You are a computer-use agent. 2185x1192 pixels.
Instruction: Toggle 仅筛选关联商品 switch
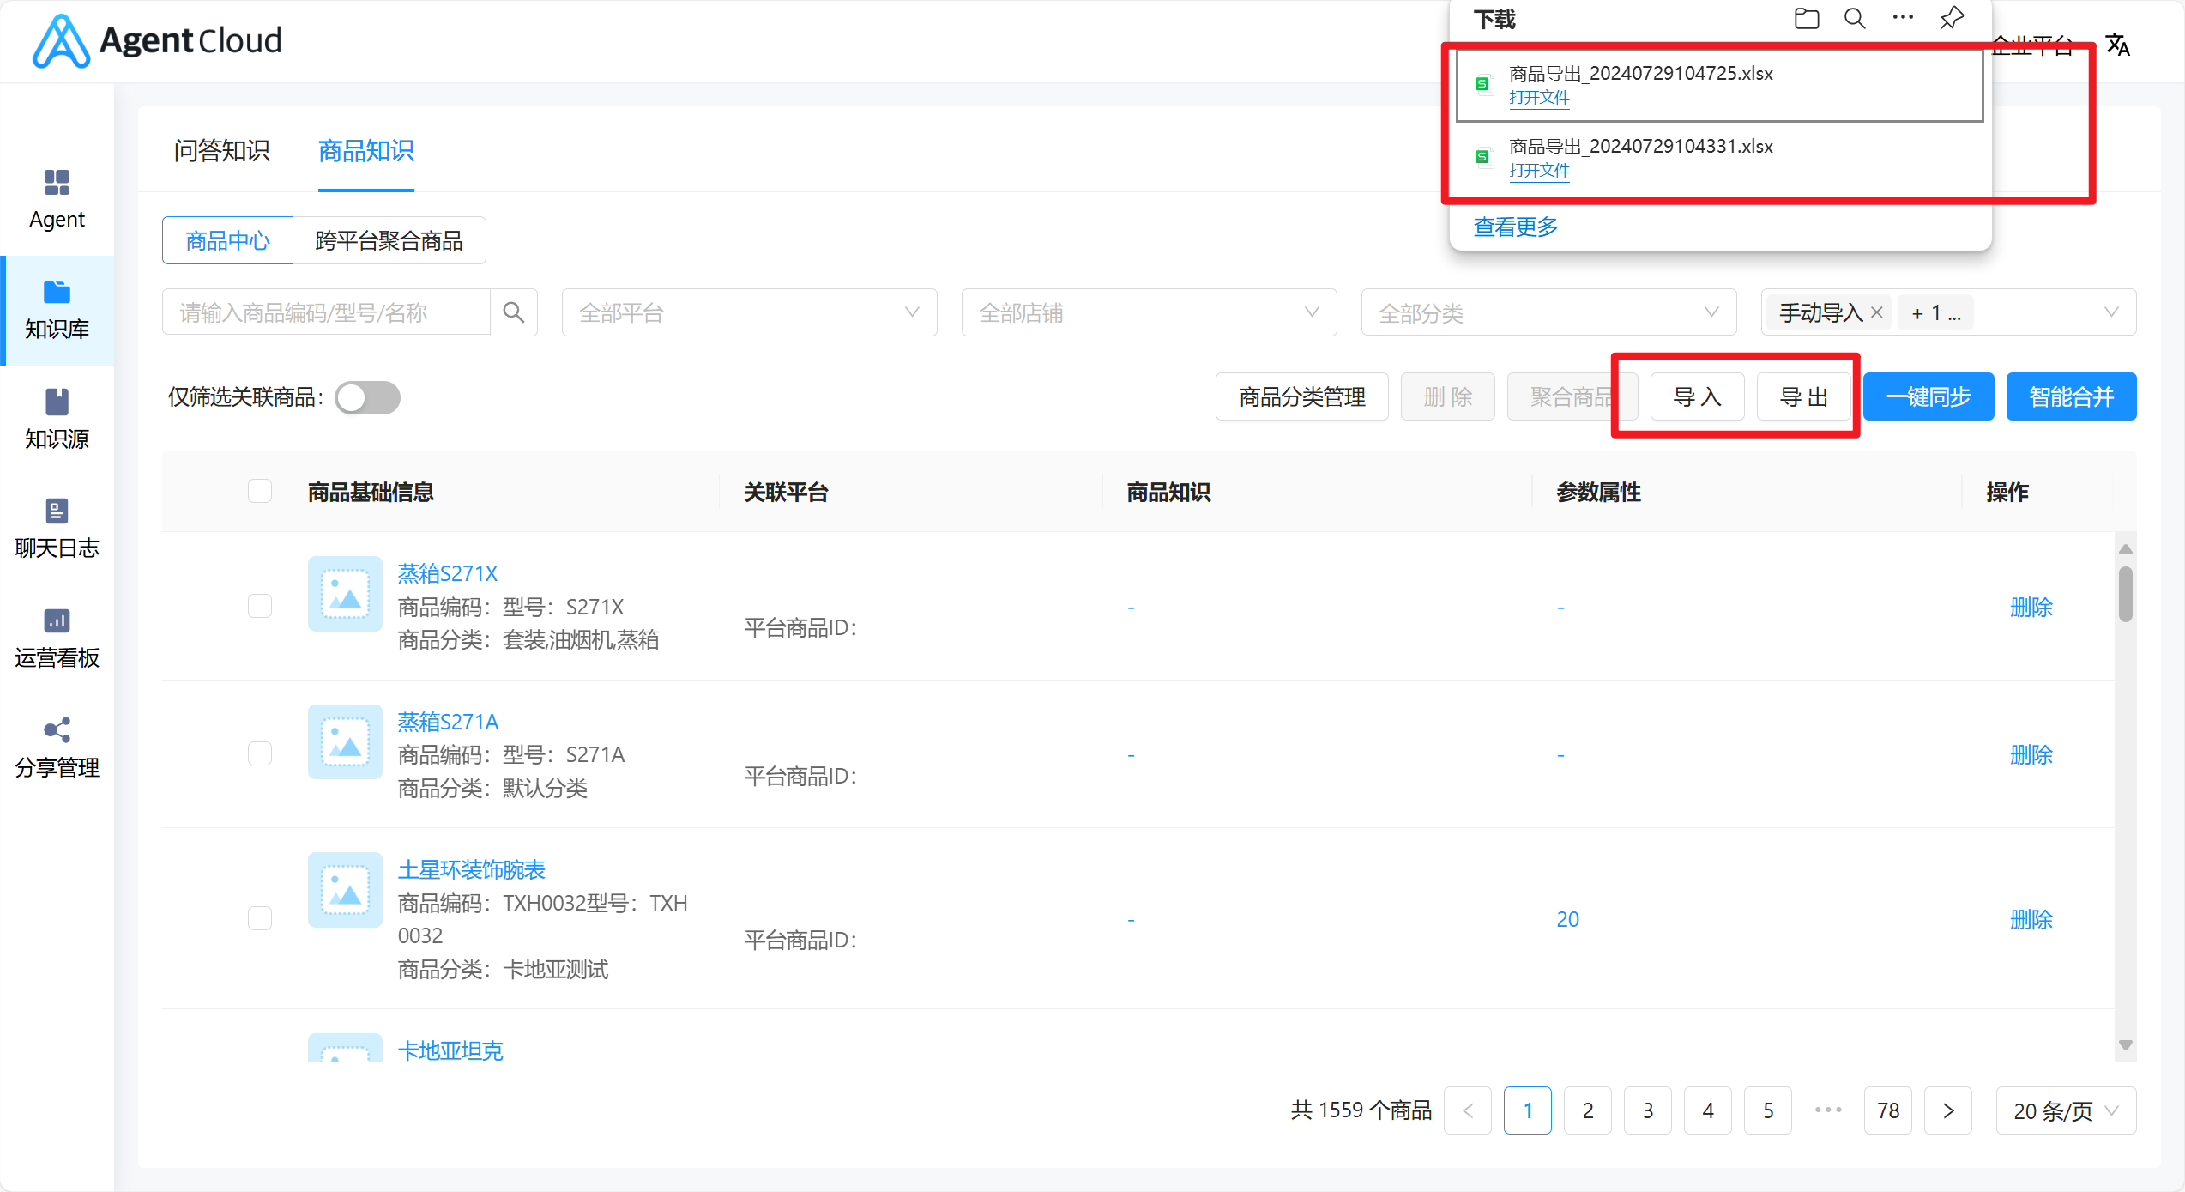pyautogui.click(x=367, y=397)
